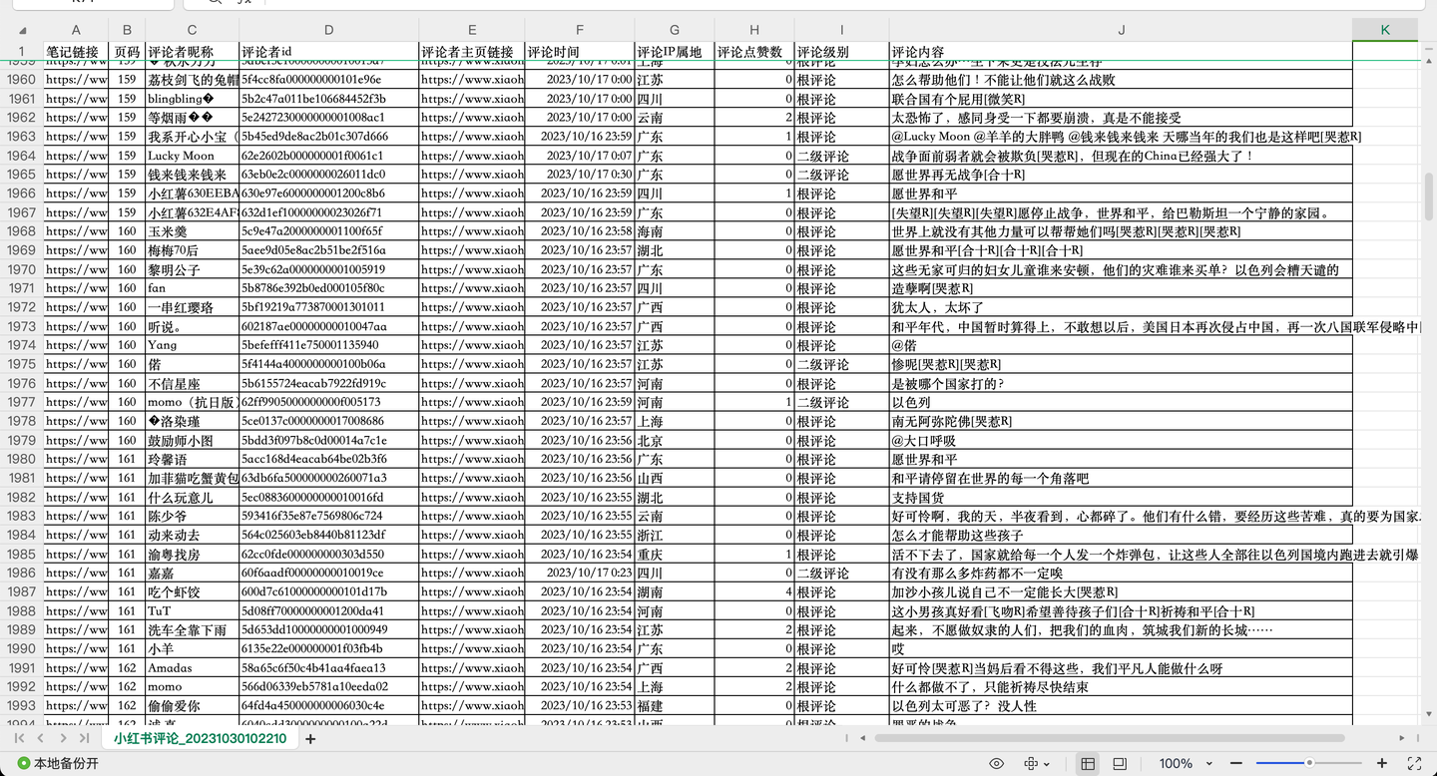
Task: Click the 本地备份开 status indicator
Action: click(x=59, y=764)
